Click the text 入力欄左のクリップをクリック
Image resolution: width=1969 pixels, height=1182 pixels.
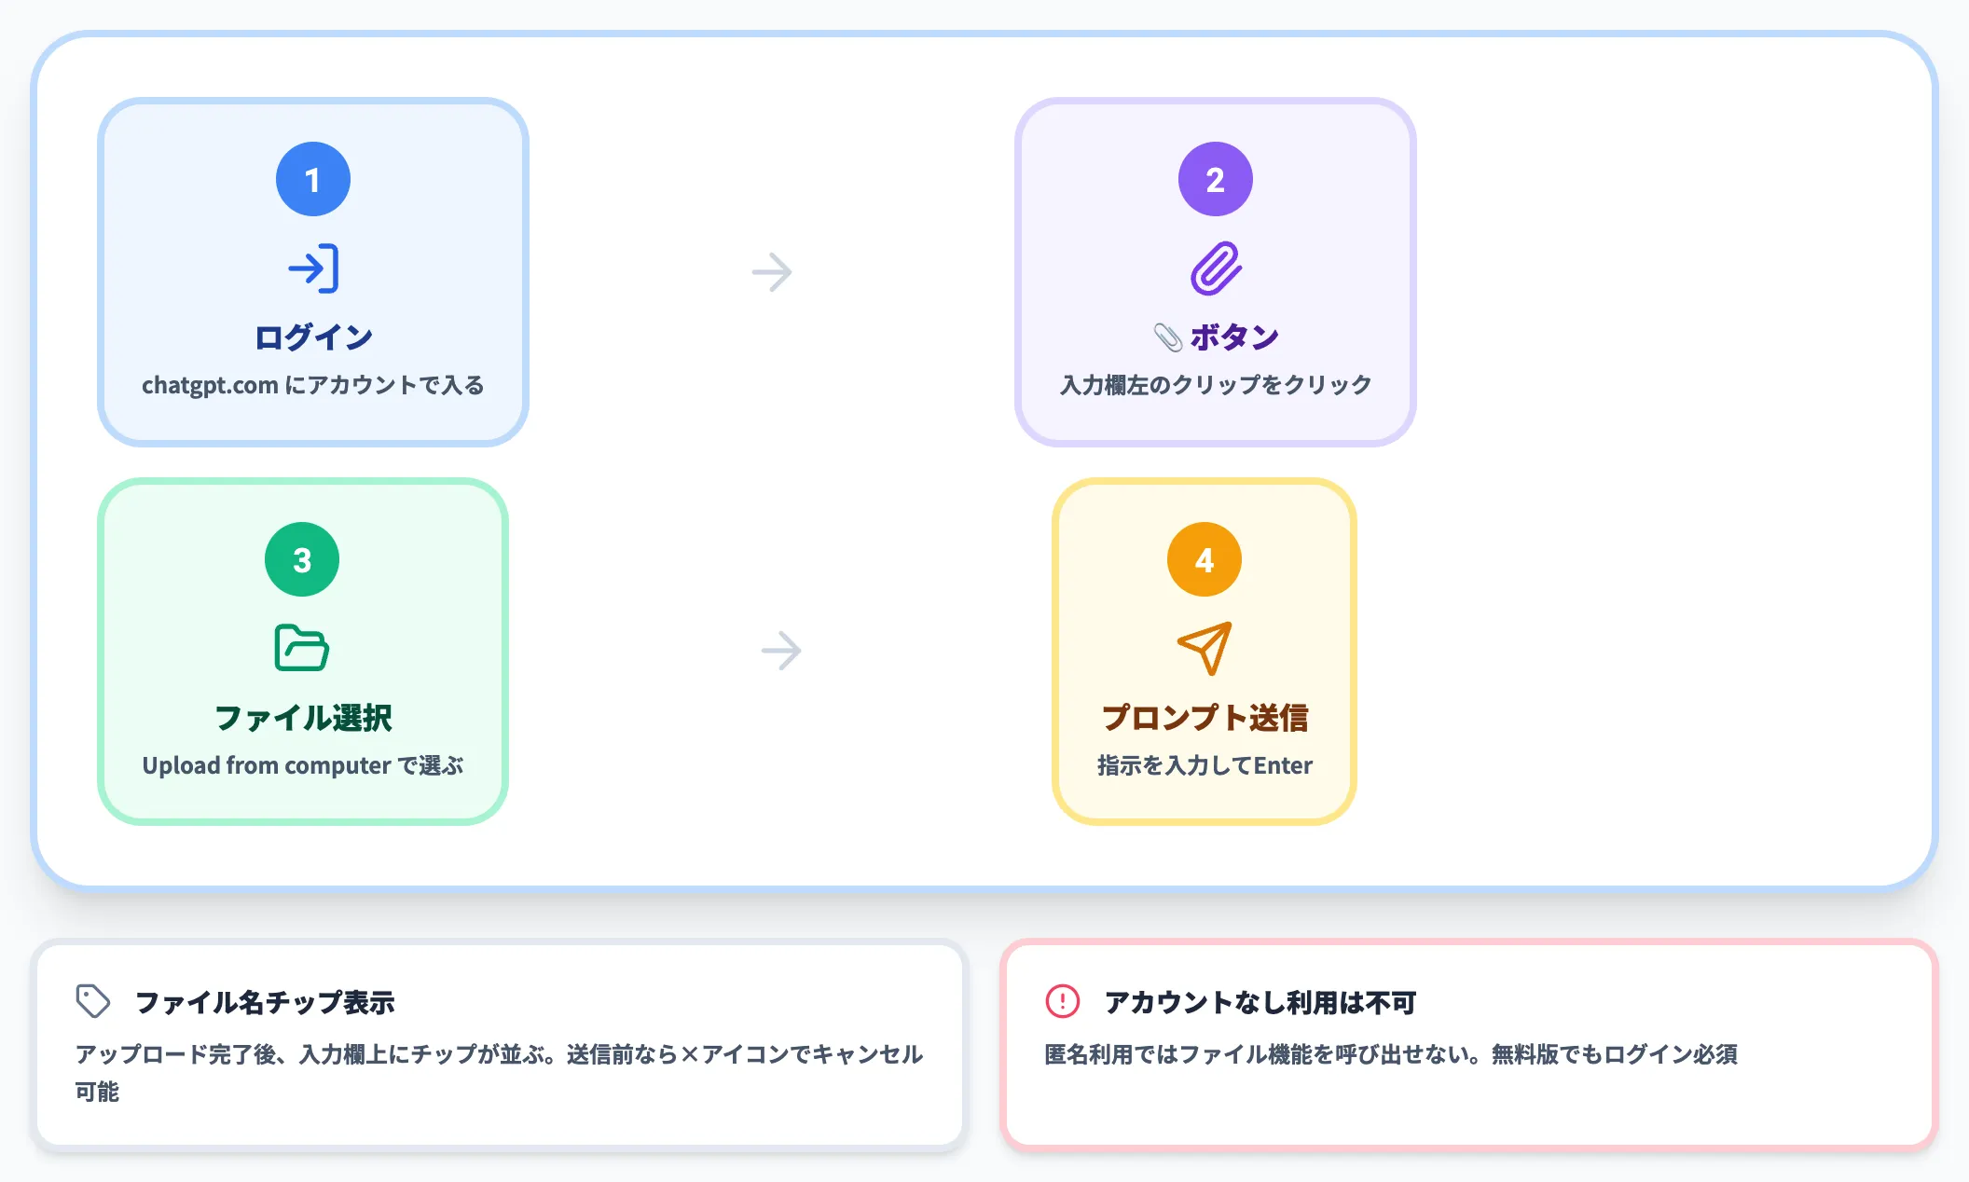click(1216, 385)
